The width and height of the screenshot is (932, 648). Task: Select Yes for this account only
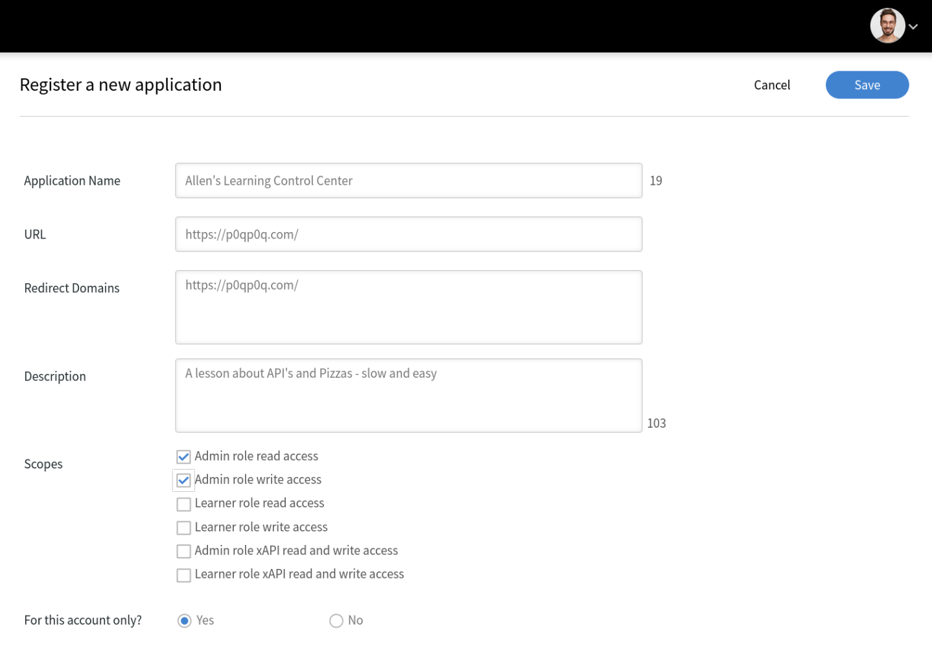(185, 621)
